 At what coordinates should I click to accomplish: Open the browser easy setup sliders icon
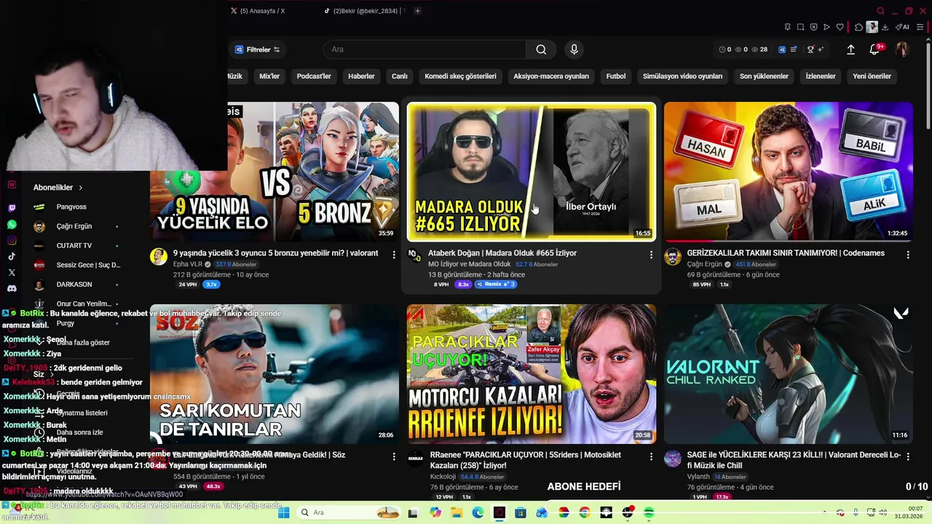pyautogui.click(x=920, y=27)
